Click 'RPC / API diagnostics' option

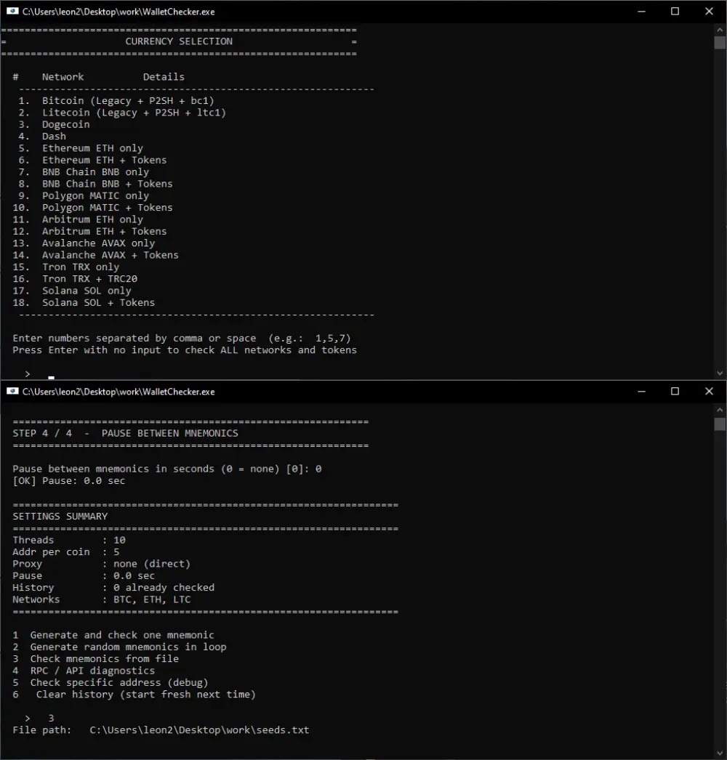click(x=84, y=671)
